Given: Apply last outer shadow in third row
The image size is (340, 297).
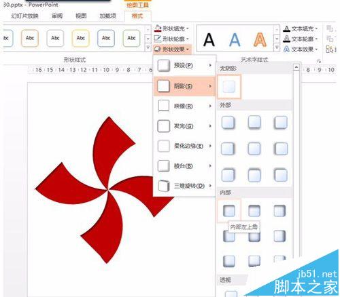Looking at the screenshot, I should (281, 175).
